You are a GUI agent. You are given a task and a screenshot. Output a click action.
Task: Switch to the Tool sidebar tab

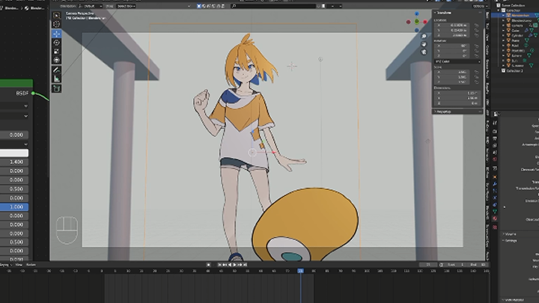click(x=487, y=26)
